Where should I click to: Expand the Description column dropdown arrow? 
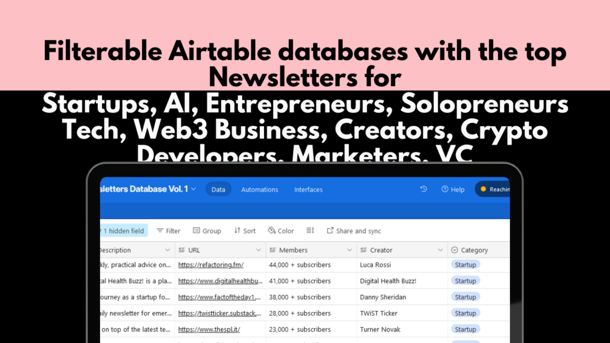168,250
